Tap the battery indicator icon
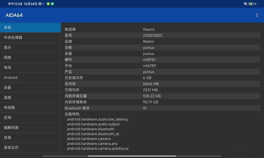 [x=251, y=4]
